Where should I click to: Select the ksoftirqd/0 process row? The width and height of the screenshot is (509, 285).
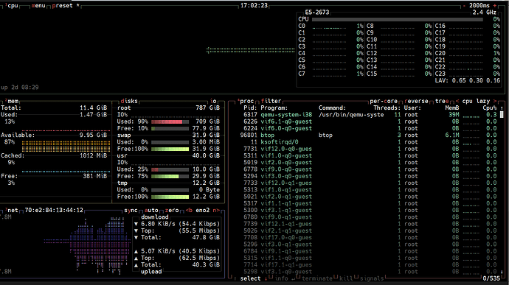point(368,141)
